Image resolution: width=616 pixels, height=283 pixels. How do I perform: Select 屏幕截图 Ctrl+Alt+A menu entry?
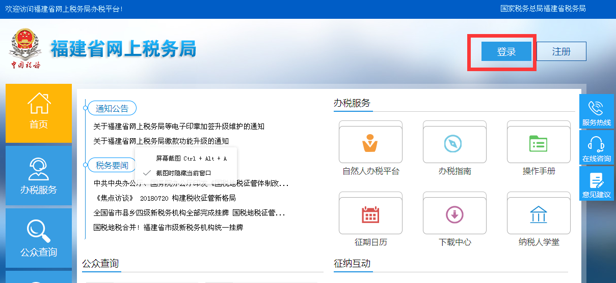point(191,159)
